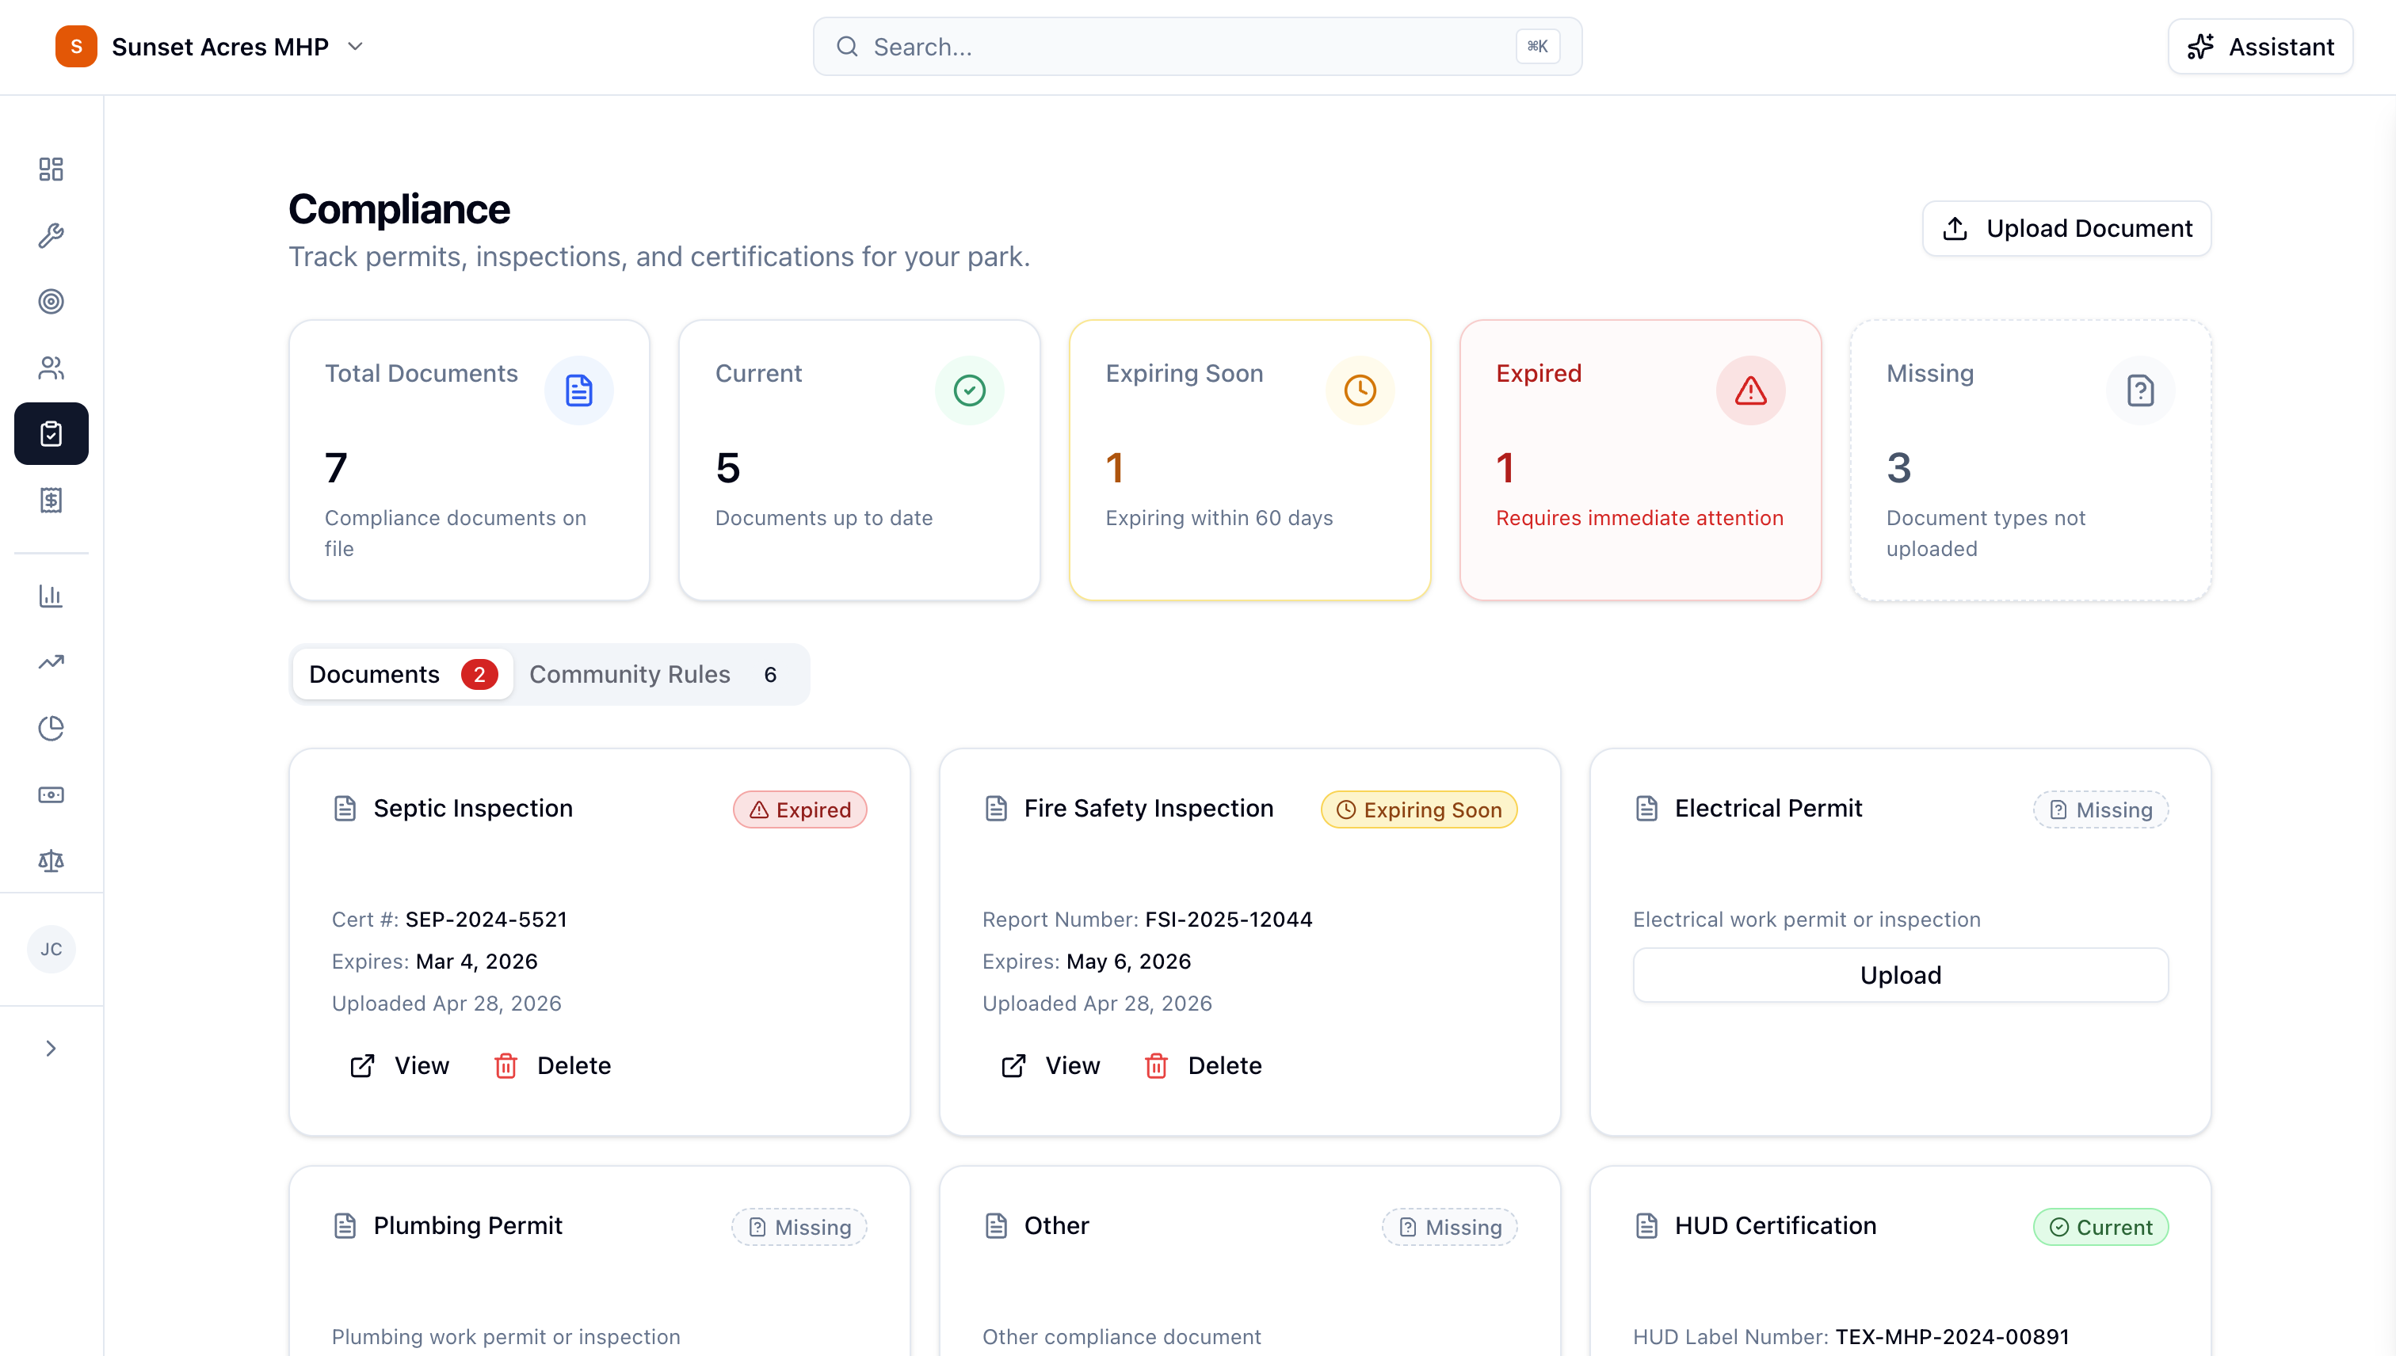This screenshot has height=1356, width=2396.
Task: Click the Electrical Permit document icon
Action: click(x=1646, y=809)
